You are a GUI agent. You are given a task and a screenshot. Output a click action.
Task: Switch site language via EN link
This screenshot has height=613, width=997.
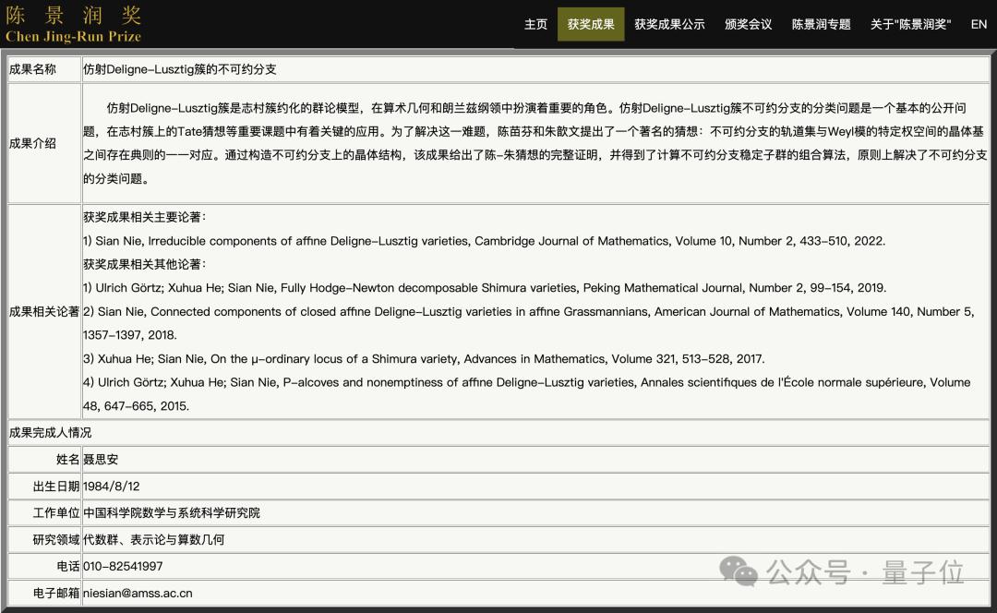tap(979, 24)
